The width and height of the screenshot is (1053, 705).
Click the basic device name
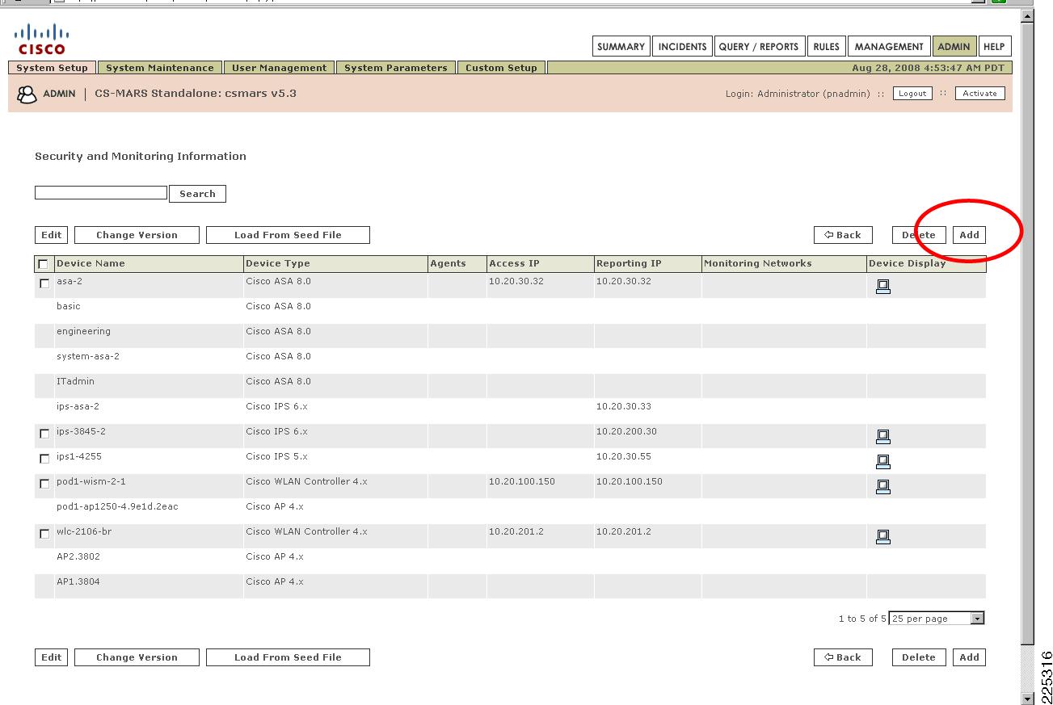pos(69,306)
